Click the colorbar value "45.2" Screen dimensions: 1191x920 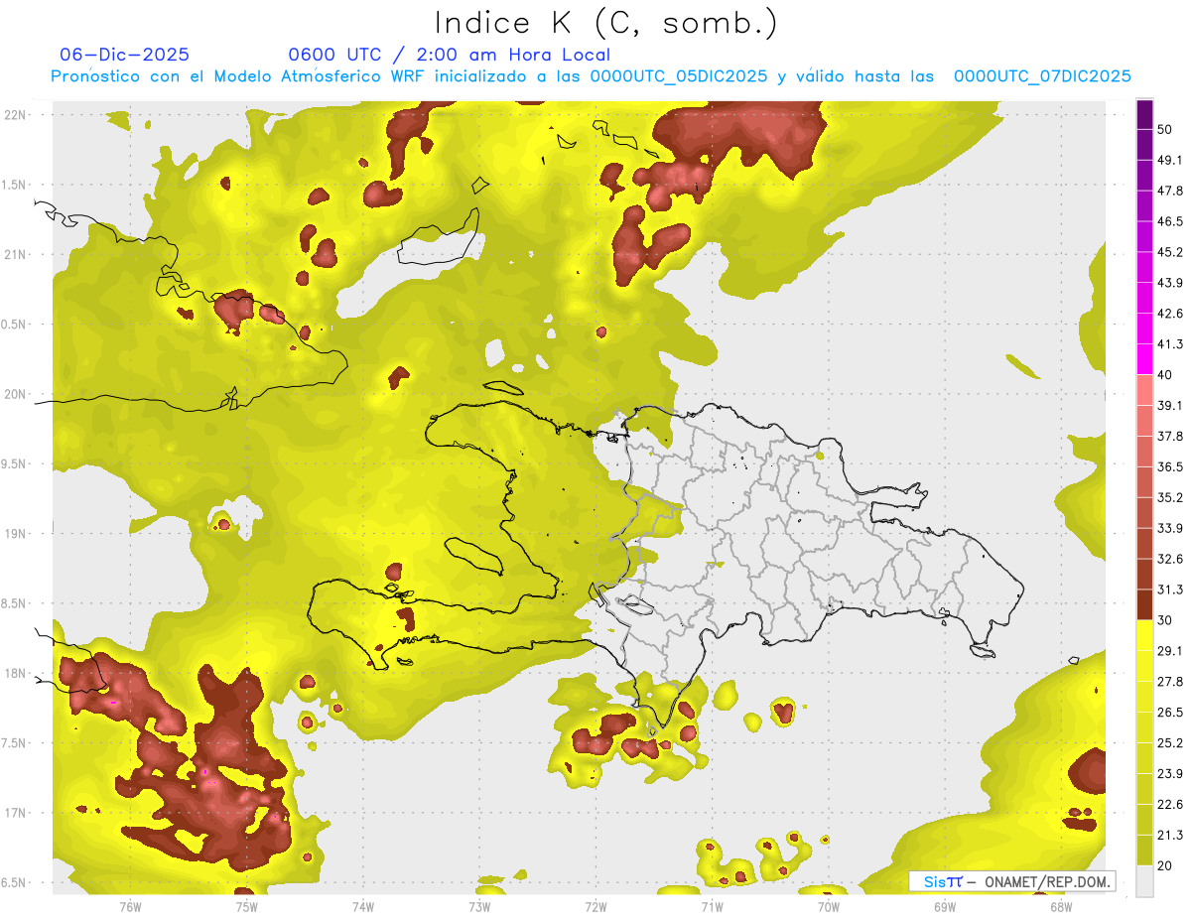1170,252
